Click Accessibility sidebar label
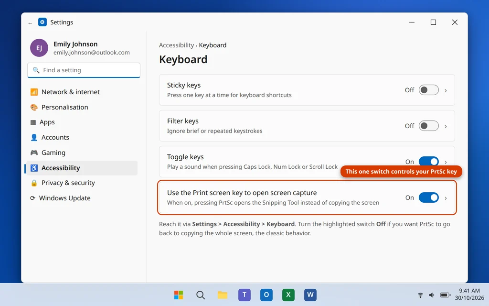489x306 pixels. [61, 168]
